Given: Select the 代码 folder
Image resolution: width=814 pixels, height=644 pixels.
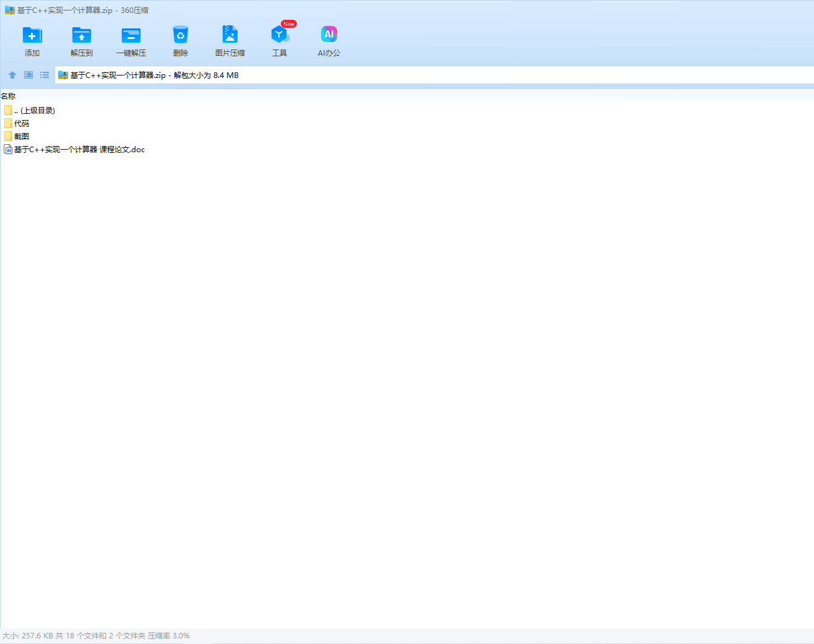Looking at the screenshot, I should (17, 123).
